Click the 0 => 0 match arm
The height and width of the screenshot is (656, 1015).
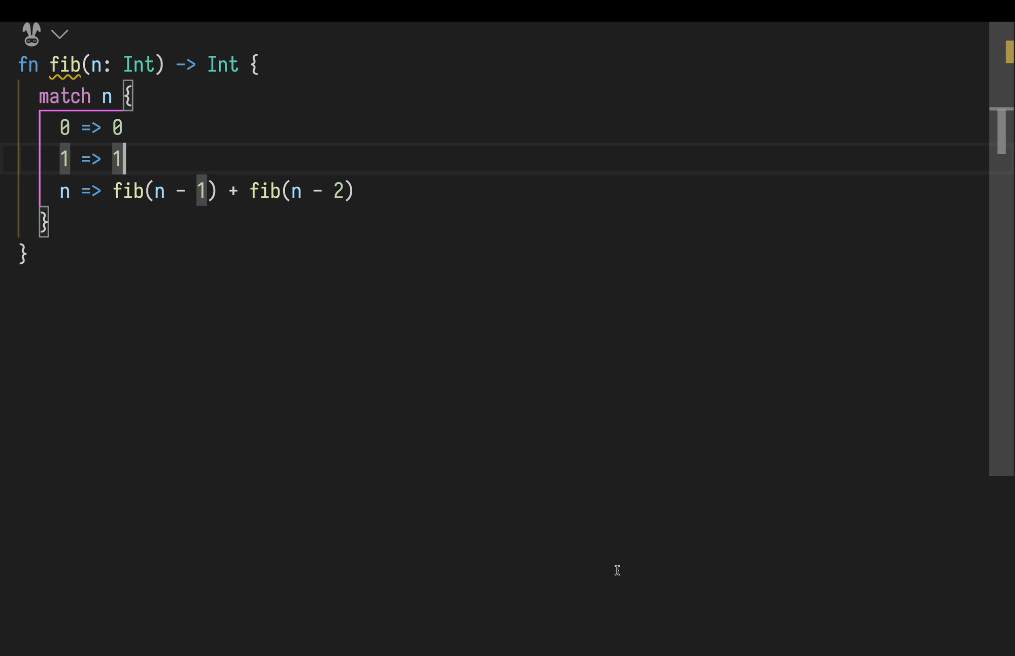91,127
